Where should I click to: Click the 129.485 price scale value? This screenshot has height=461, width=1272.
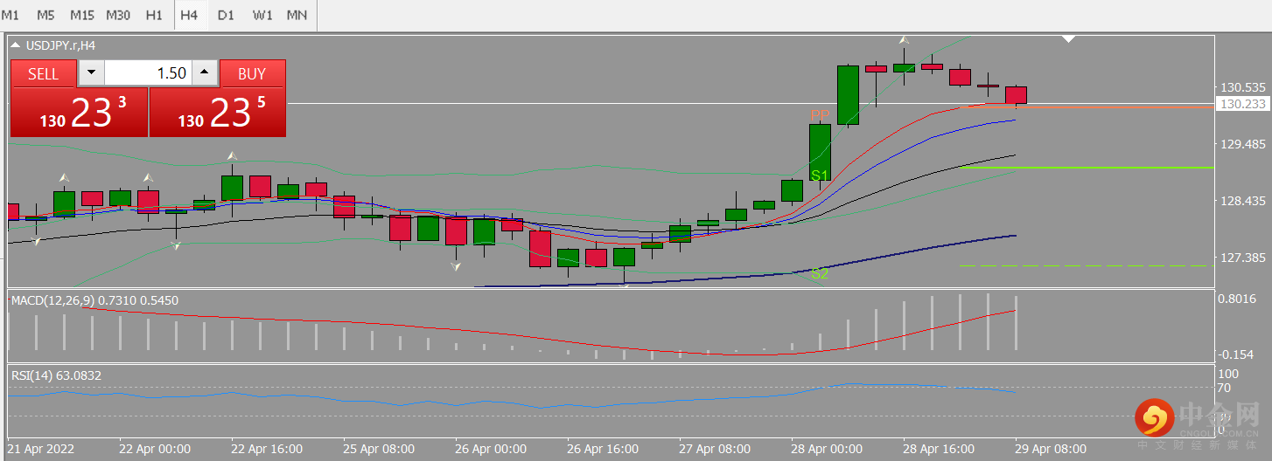tap(1243, 144)
